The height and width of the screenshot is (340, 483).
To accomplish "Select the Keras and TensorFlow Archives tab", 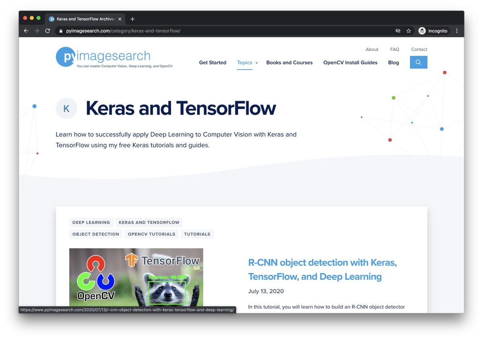I will [85, 19].
